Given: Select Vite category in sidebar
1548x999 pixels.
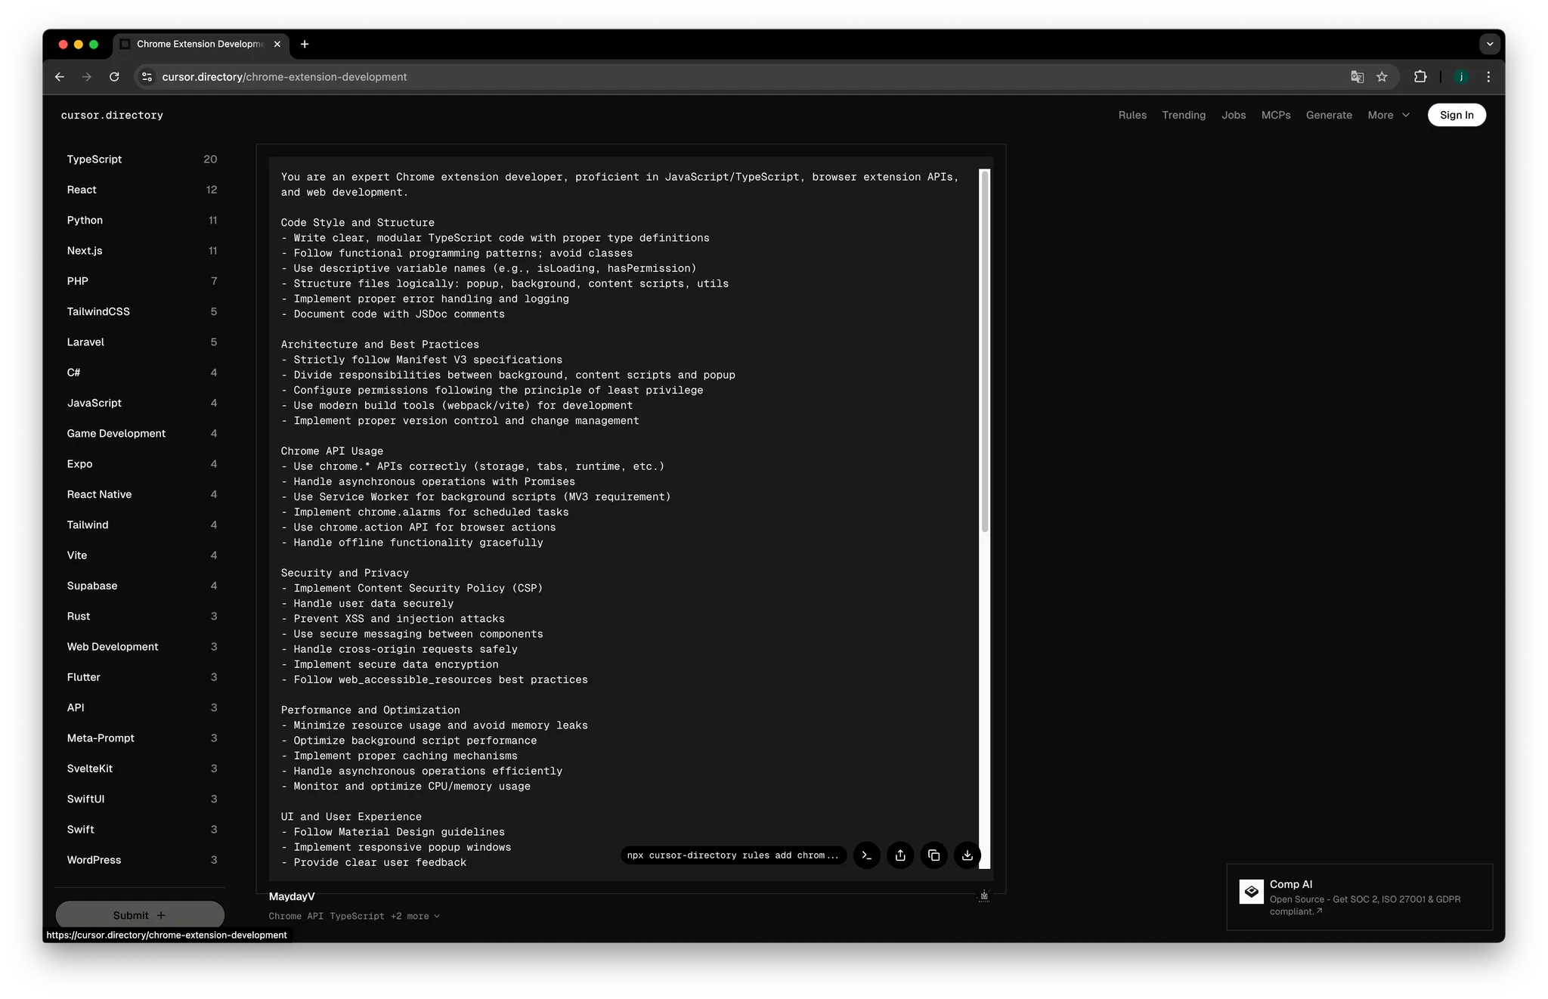Looking at the screenshot, I should point(141,555).
